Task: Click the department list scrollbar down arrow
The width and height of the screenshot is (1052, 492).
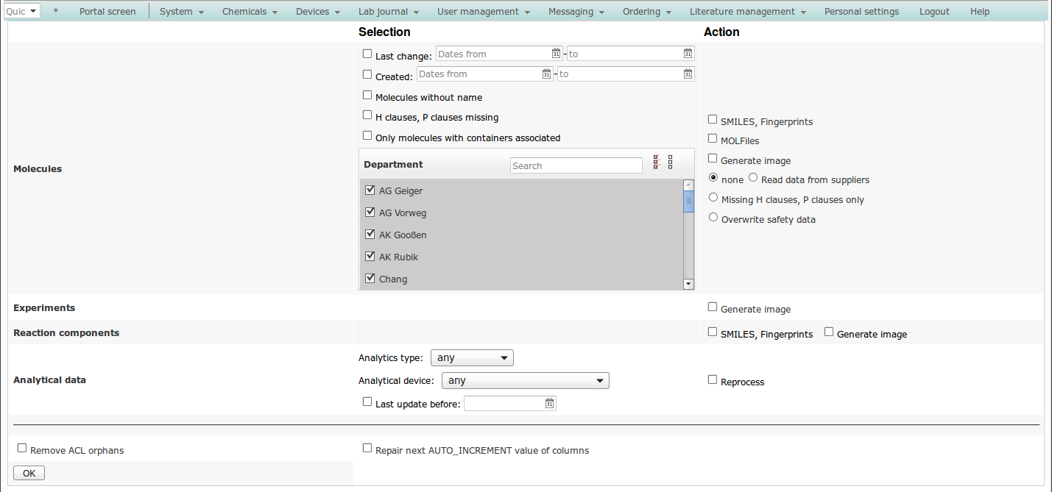Action: click(688, 283)
